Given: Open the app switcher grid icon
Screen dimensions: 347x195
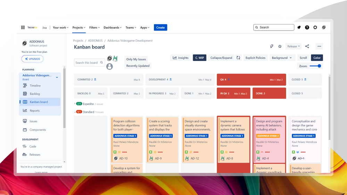Looking at the screenshot, I should (23, 27).
